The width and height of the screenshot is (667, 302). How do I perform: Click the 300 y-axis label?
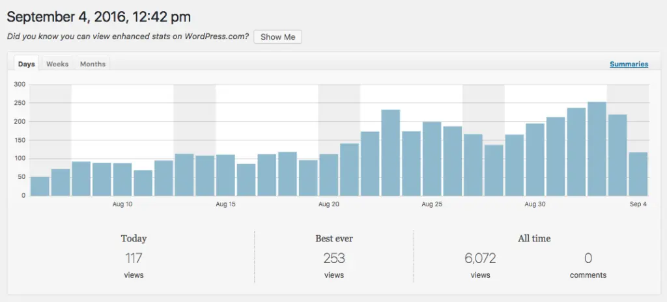click(x=20, y=85)
